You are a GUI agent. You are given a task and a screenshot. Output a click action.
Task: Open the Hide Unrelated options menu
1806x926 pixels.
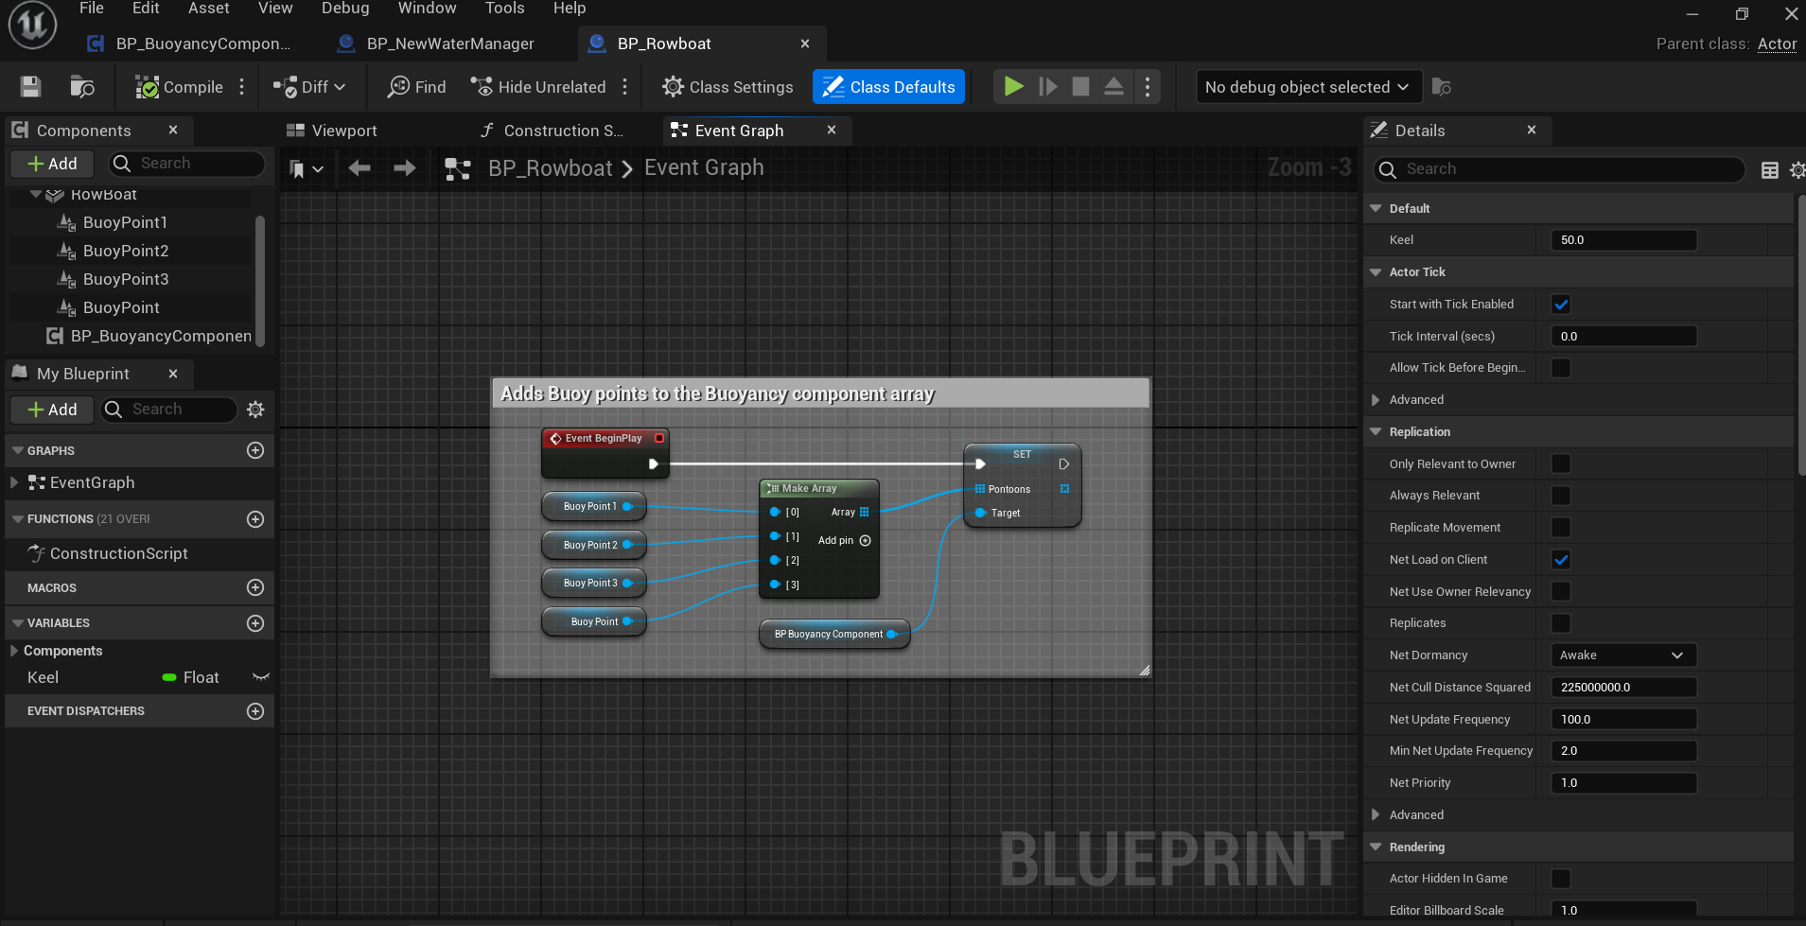pyautogui.click(x=625, y=87)
